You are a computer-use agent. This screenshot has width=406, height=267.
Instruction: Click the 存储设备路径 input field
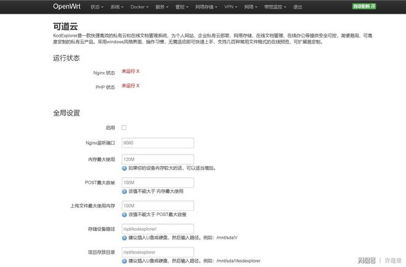point(157,229)
